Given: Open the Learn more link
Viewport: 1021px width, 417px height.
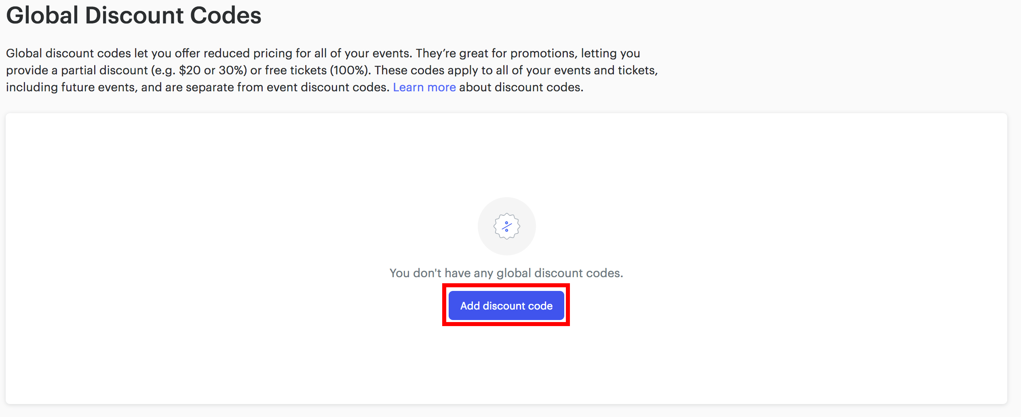Looking at the screenshot, I should pos(424,87).
